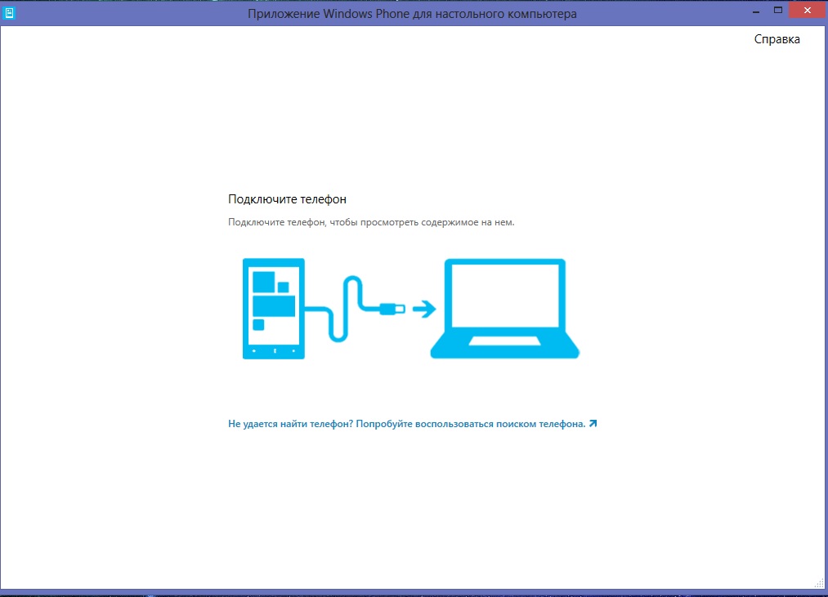Click the text 'Подключите телефон, чтобы просмотреть содержимое на нем.'

[371, 222]
